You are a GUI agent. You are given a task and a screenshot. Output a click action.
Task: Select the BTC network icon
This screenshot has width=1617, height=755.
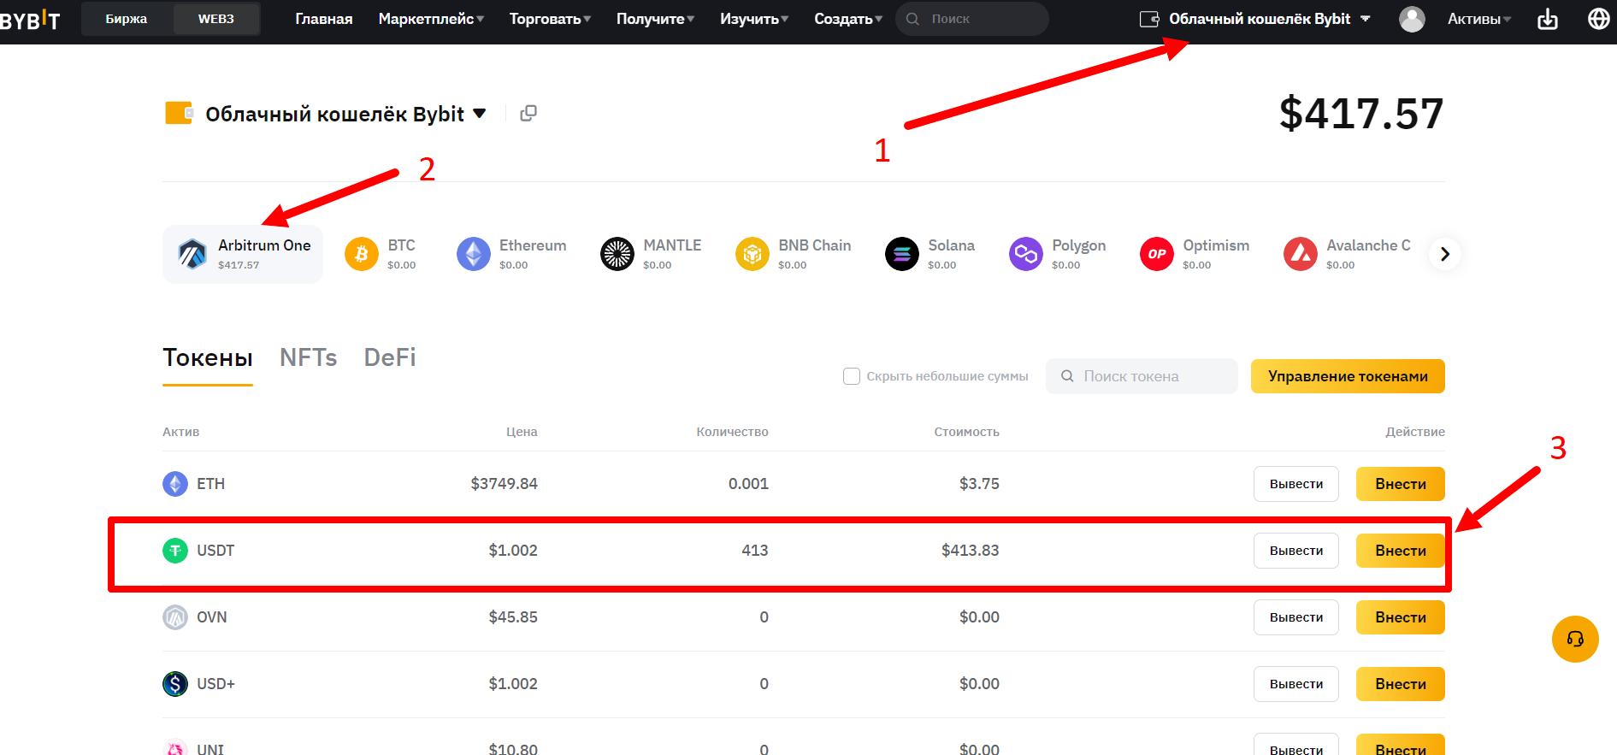coord(361,254)
